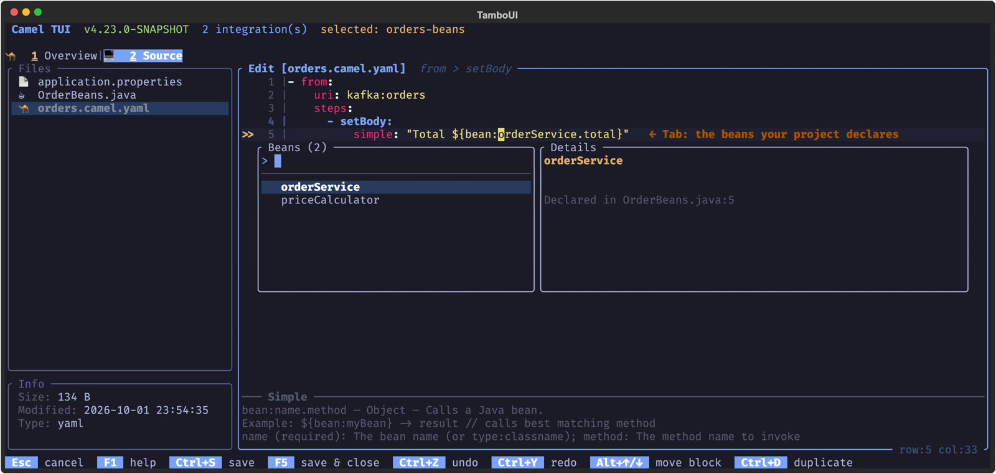Click the Ctrl+Y redo shortcut

pos(534,463)
